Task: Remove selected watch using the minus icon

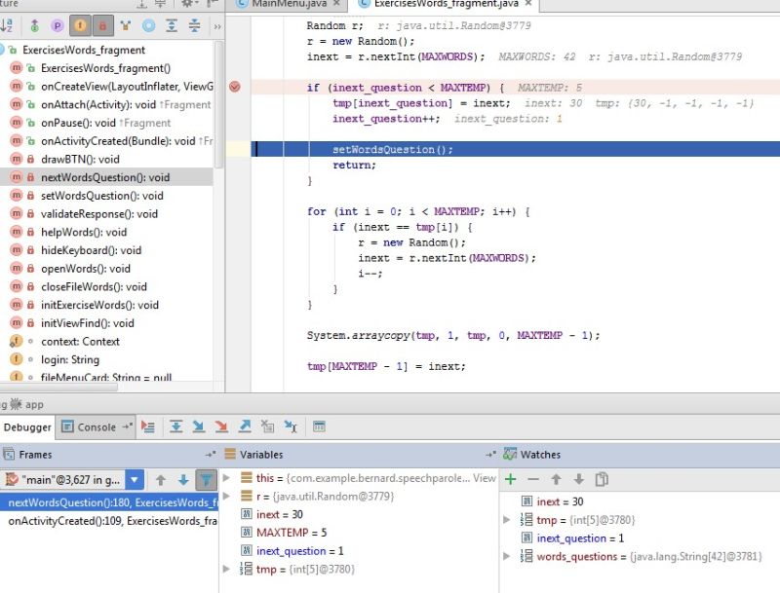Action: (531, 479)
